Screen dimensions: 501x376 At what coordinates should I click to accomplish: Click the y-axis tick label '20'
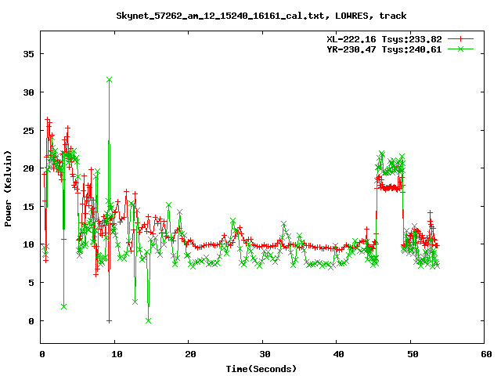click(28, 168)
